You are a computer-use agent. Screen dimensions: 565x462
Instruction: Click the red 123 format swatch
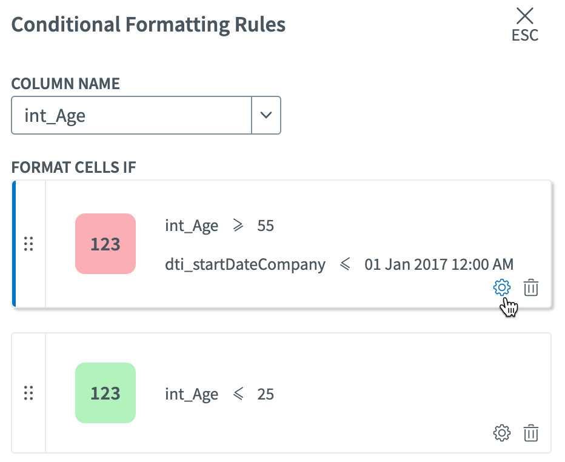click(x=105, y=244)
